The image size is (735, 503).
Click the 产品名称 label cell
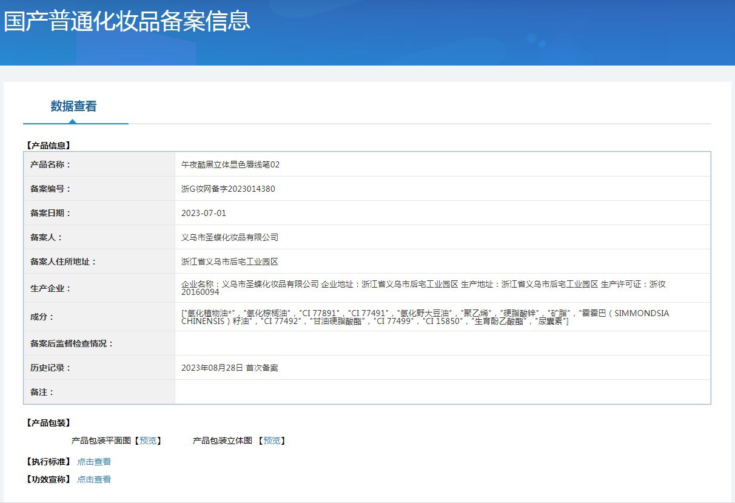tap(99, 164)
